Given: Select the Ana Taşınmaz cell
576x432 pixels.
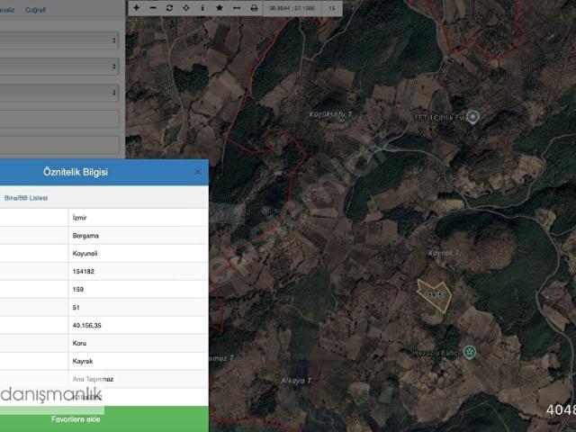Looking at the screenshot, I should click(x=138, y=379).
